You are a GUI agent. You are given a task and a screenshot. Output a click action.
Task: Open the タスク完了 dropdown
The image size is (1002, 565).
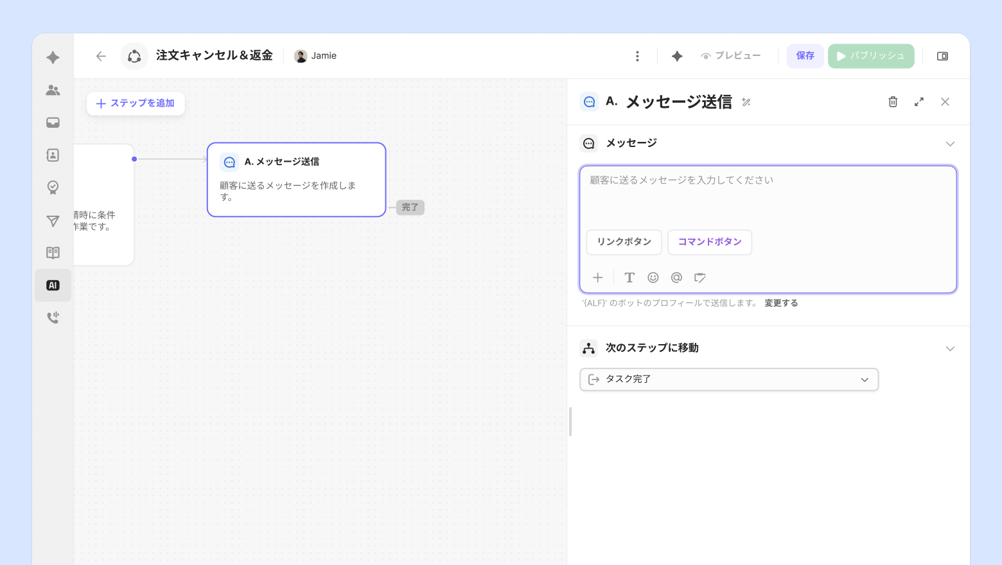click(x=729, y=379)
